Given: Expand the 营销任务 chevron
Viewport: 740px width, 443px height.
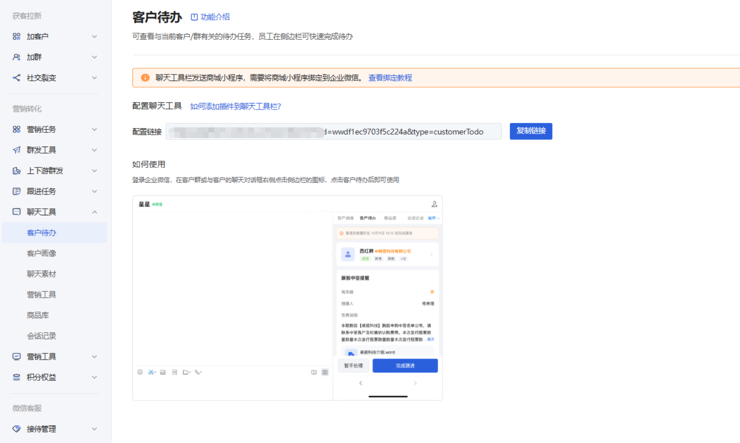Looking at the screenshot, I should [94, 129].
